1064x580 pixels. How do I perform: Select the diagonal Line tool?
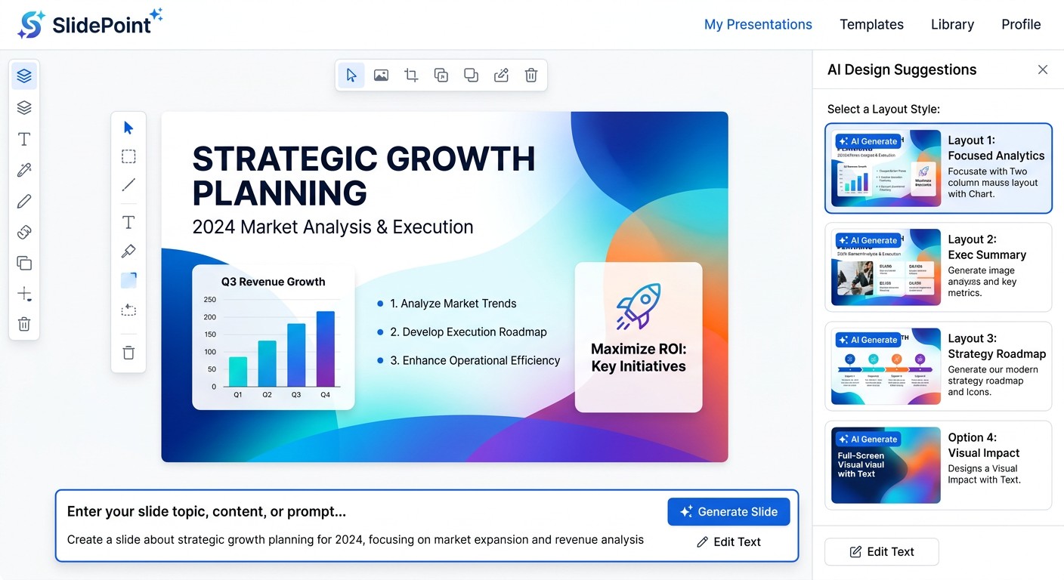(128, 184)
